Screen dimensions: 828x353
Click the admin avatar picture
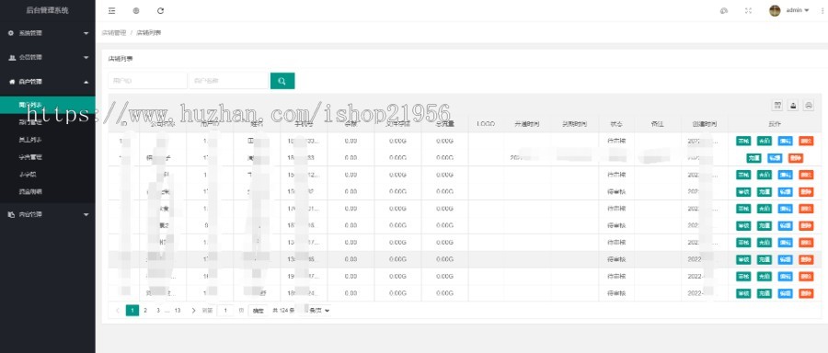click(775, 10)
